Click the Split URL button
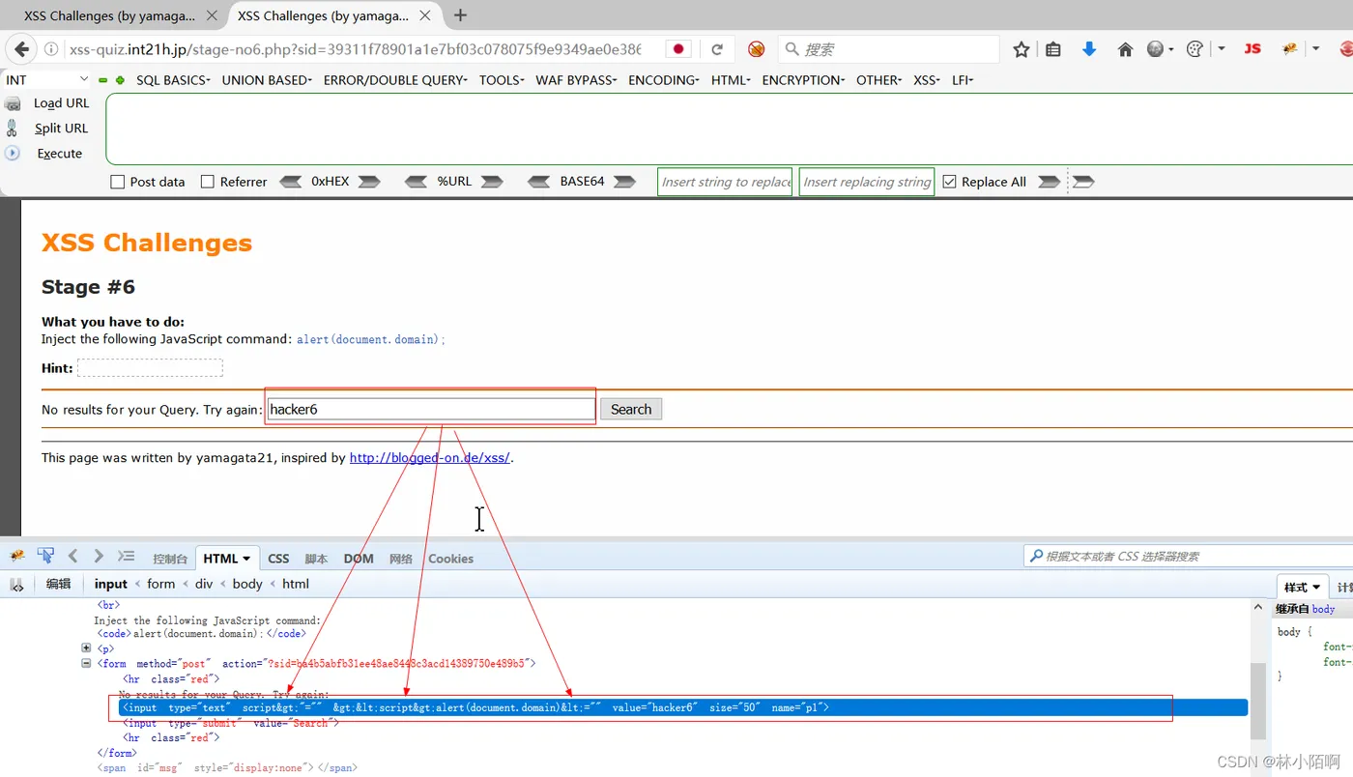Viewport: 1353px width, 777px height. 61,128
